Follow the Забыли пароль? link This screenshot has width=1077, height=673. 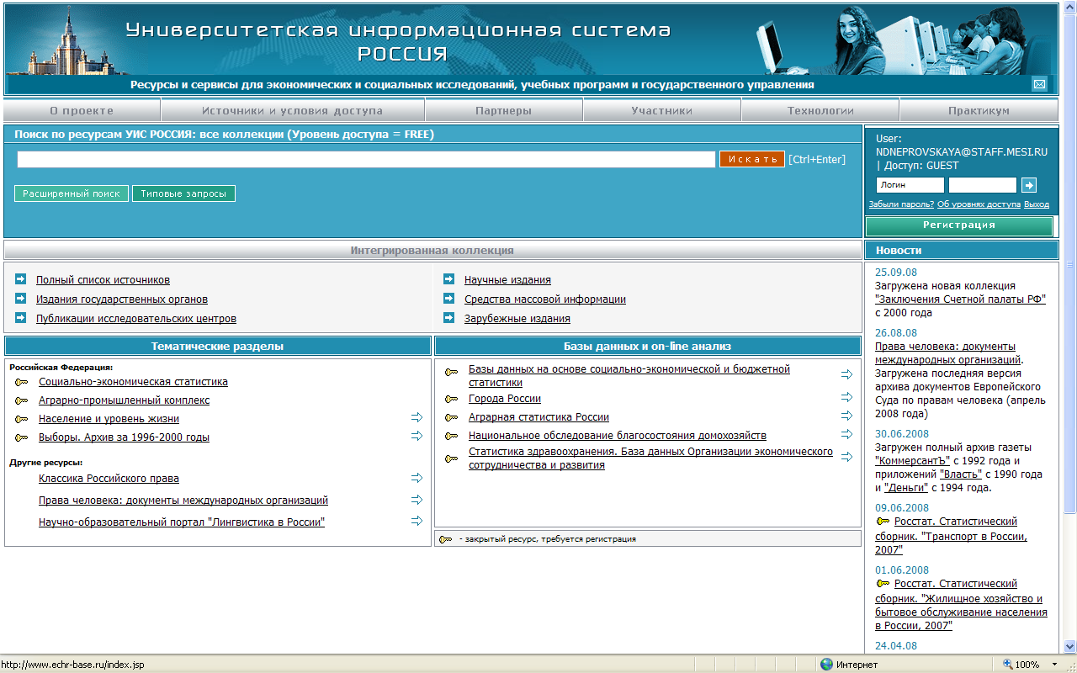[x=901, y=204]
